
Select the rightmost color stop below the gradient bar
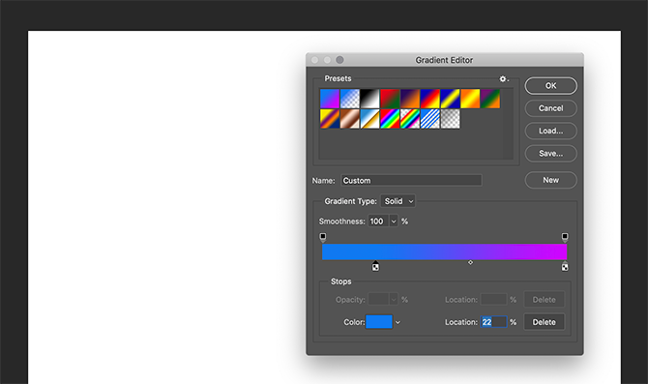pyautogui.click(x=565, y=266)
